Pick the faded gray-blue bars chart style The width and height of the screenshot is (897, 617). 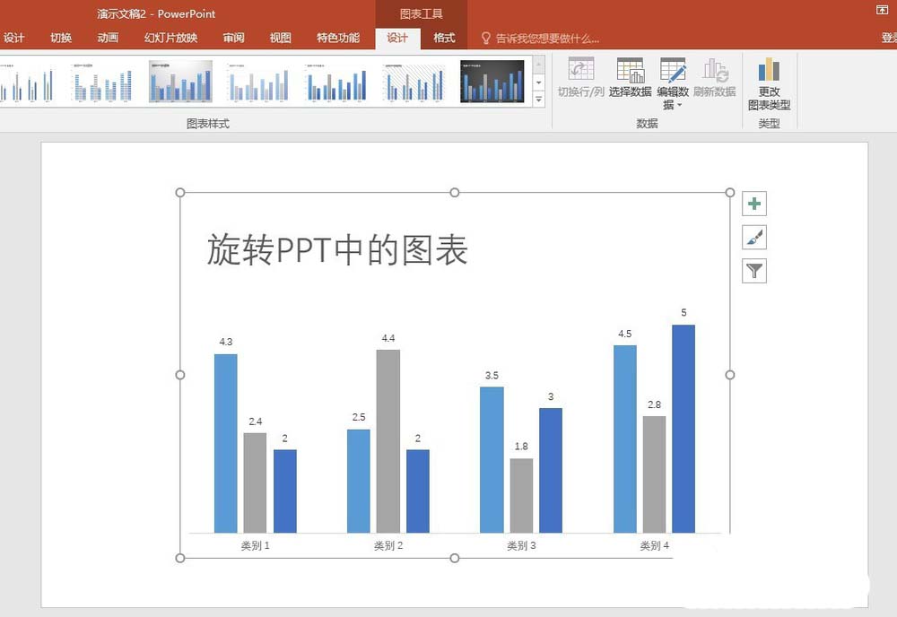click(258, 82)
